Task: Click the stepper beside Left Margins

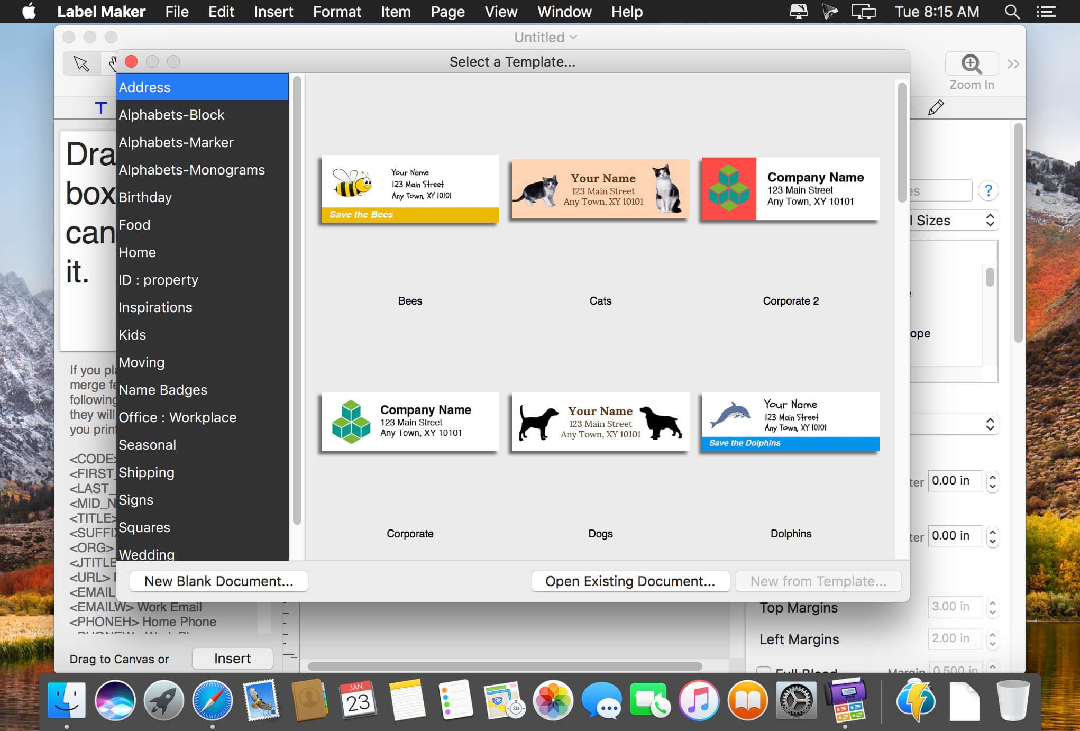Action: pos(993,638)
